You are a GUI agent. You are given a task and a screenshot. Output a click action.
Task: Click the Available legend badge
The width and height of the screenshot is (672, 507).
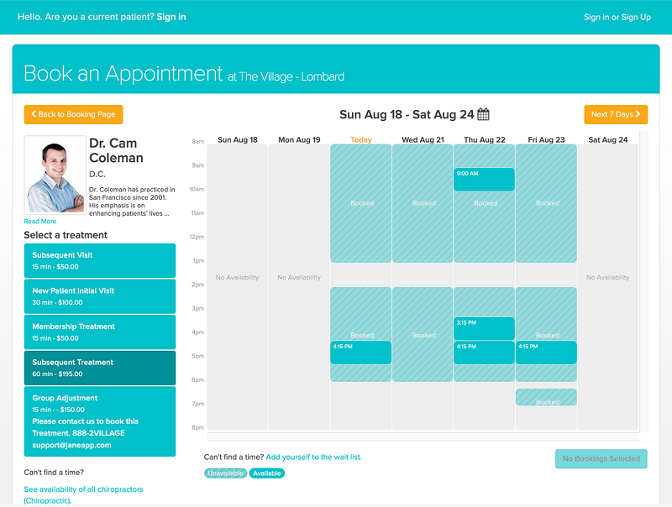tap(266, 473)
